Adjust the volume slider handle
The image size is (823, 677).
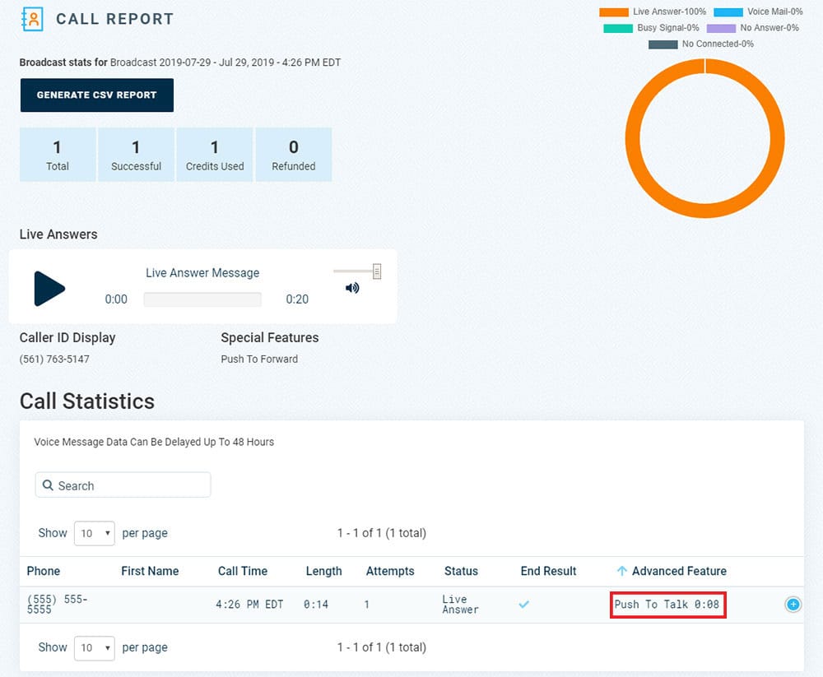point(376,271)
